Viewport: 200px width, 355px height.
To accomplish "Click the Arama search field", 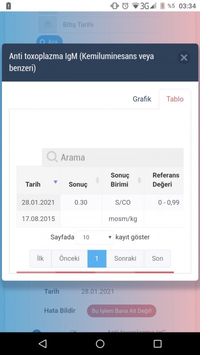I will 112,157.
